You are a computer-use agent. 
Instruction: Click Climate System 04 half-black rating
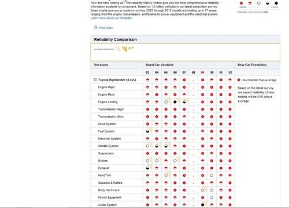click(x=157, y=146)
